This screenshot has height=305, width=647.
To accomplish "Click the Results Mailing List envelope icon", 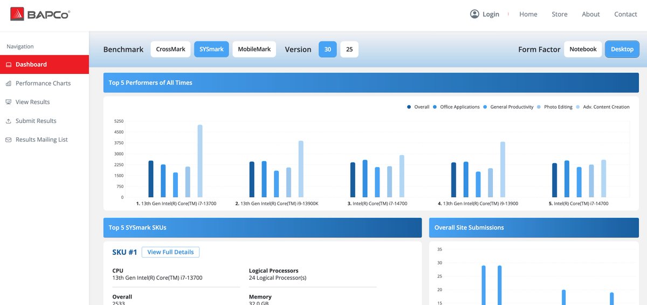I will coord(9,140).
